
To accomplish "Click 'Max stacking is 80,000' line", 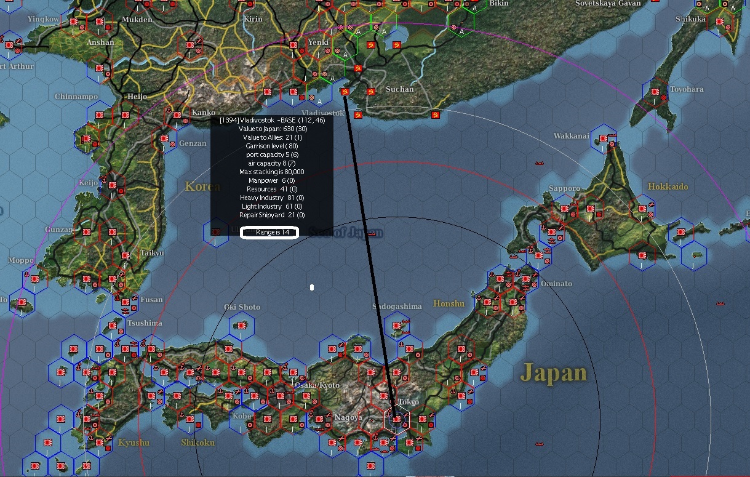I will [271, 172].
